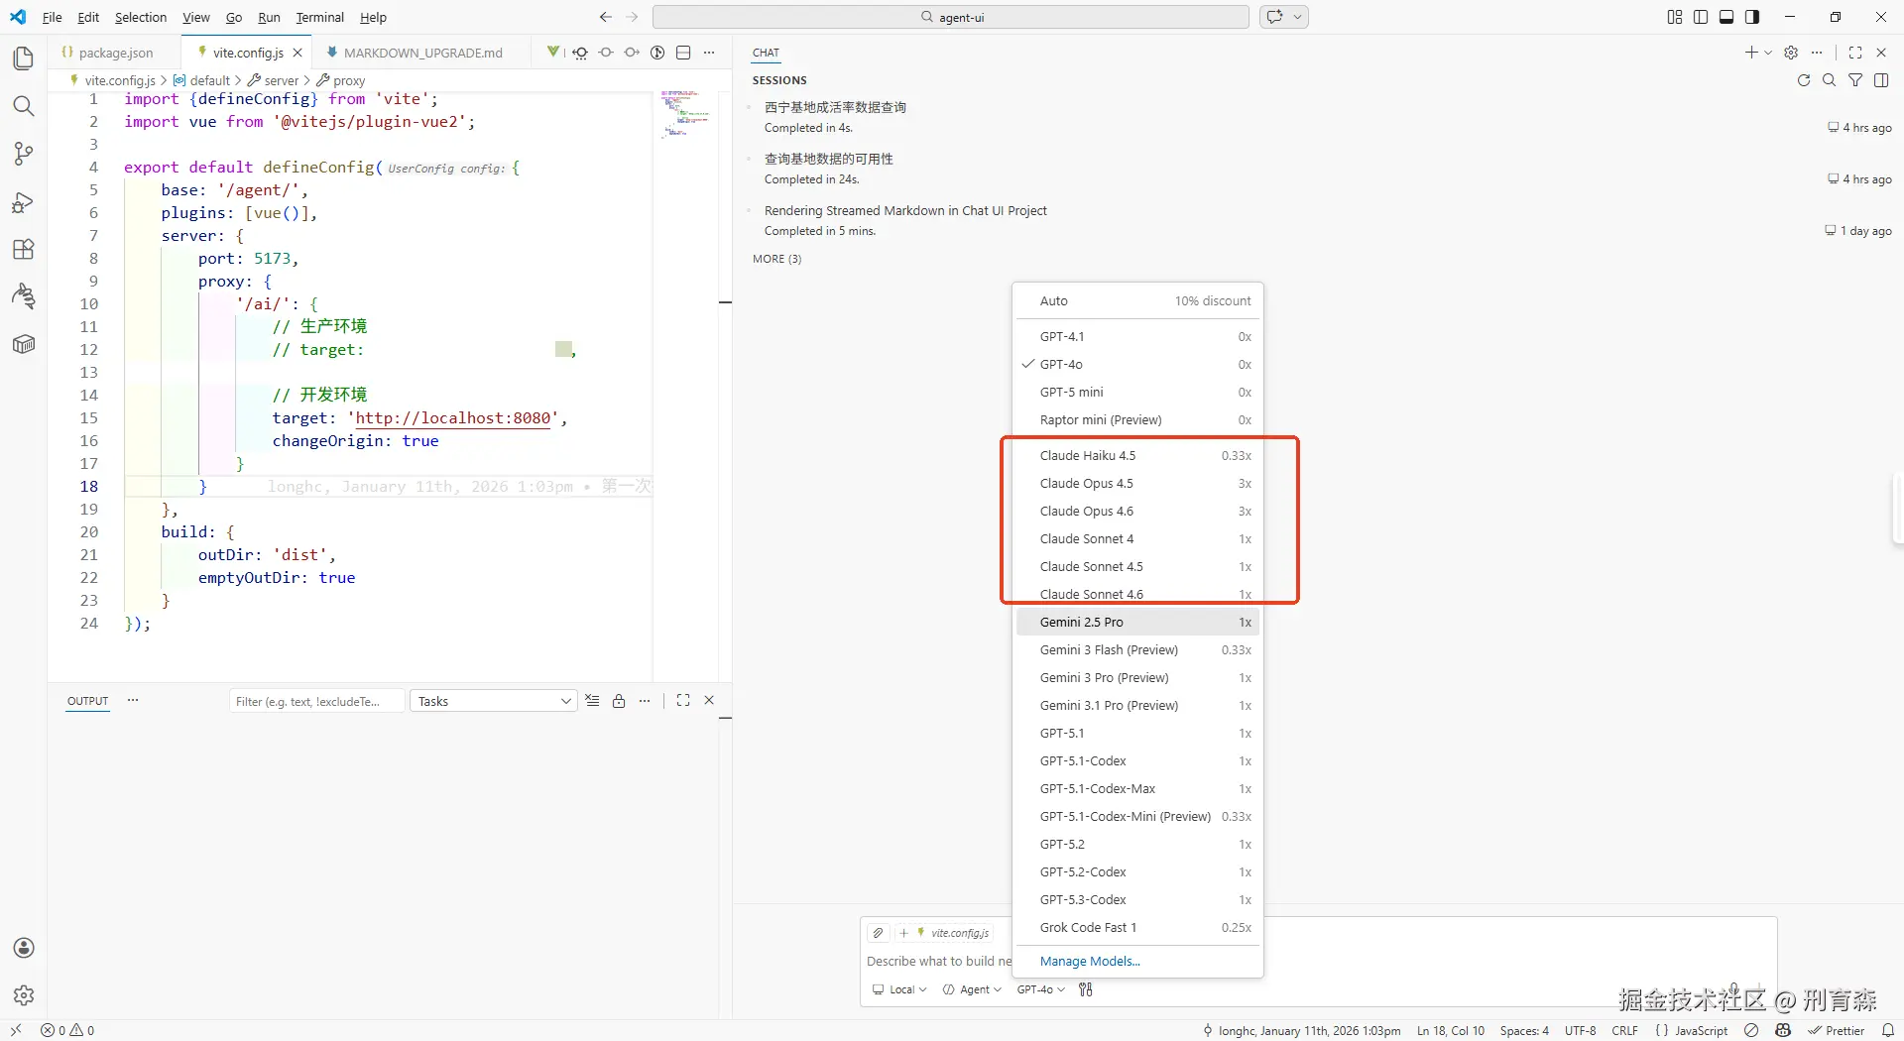The height and width of the screenshot is (1041, 1904).
Task: Open the localhost:8080 link in code
Action: [x=452, y=418]
